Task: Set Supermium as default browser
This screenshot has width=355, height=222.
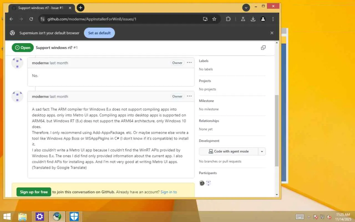Action: pos(99,33)
